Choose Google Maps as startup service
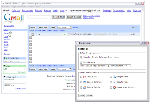Image resolution: width=150 pixels, height=103 pixels. (x=111, y=82)
